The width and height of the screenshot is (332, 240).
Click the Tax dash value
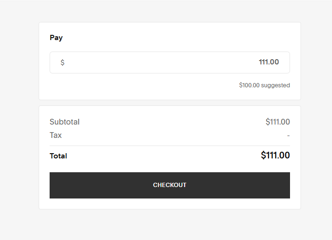point(289,136)
